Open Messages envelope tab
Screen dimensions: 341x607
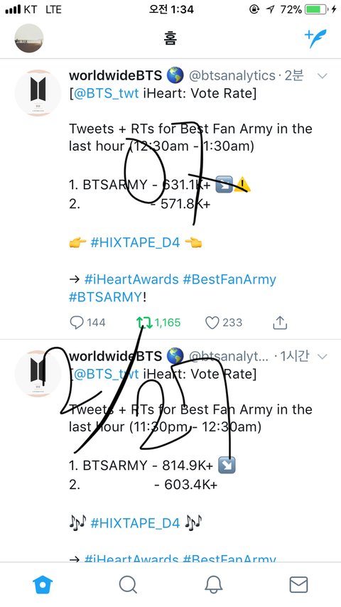(299, 584)
